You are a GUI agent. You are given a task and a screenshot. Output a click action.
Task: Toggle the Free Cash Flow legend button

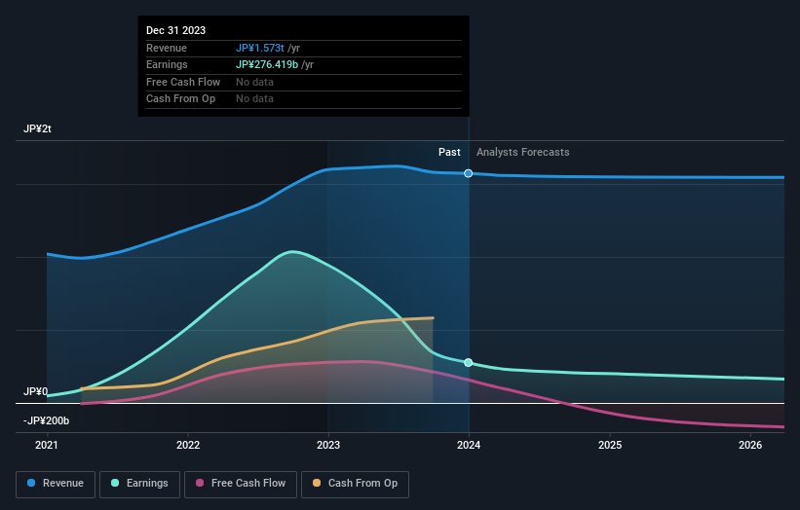click(241, 484)
